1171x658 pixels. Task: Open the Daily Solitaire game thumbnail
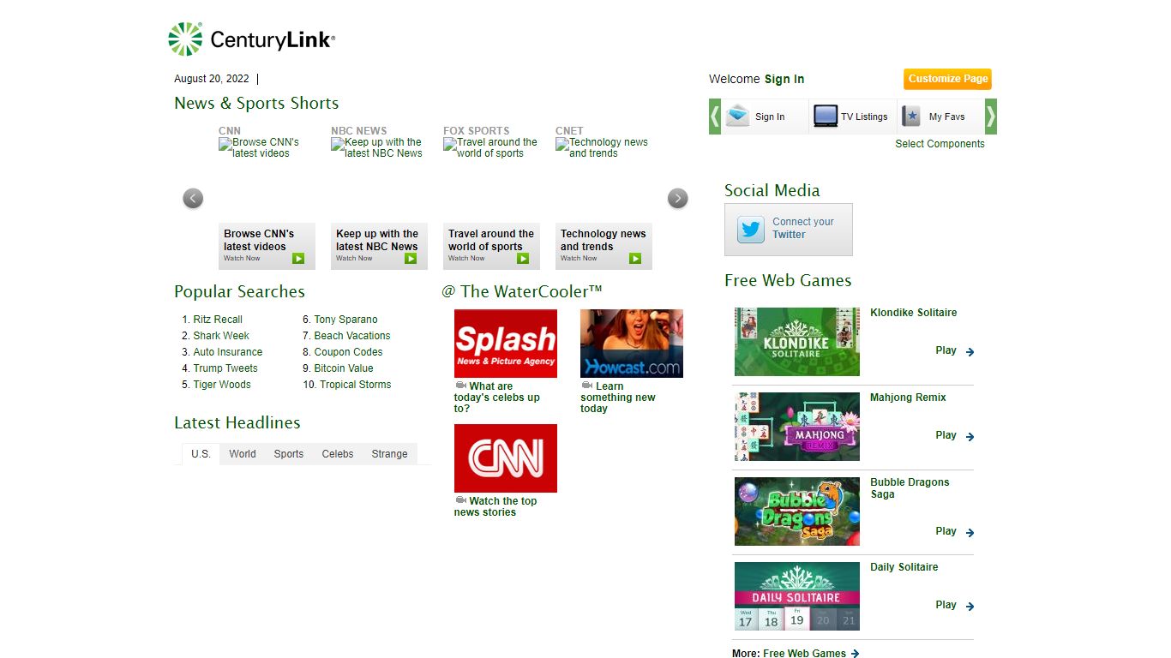point(797,596)
